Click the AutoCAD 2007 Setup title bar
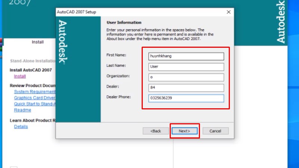Screen dimensions: 299x168 point(131,12)
